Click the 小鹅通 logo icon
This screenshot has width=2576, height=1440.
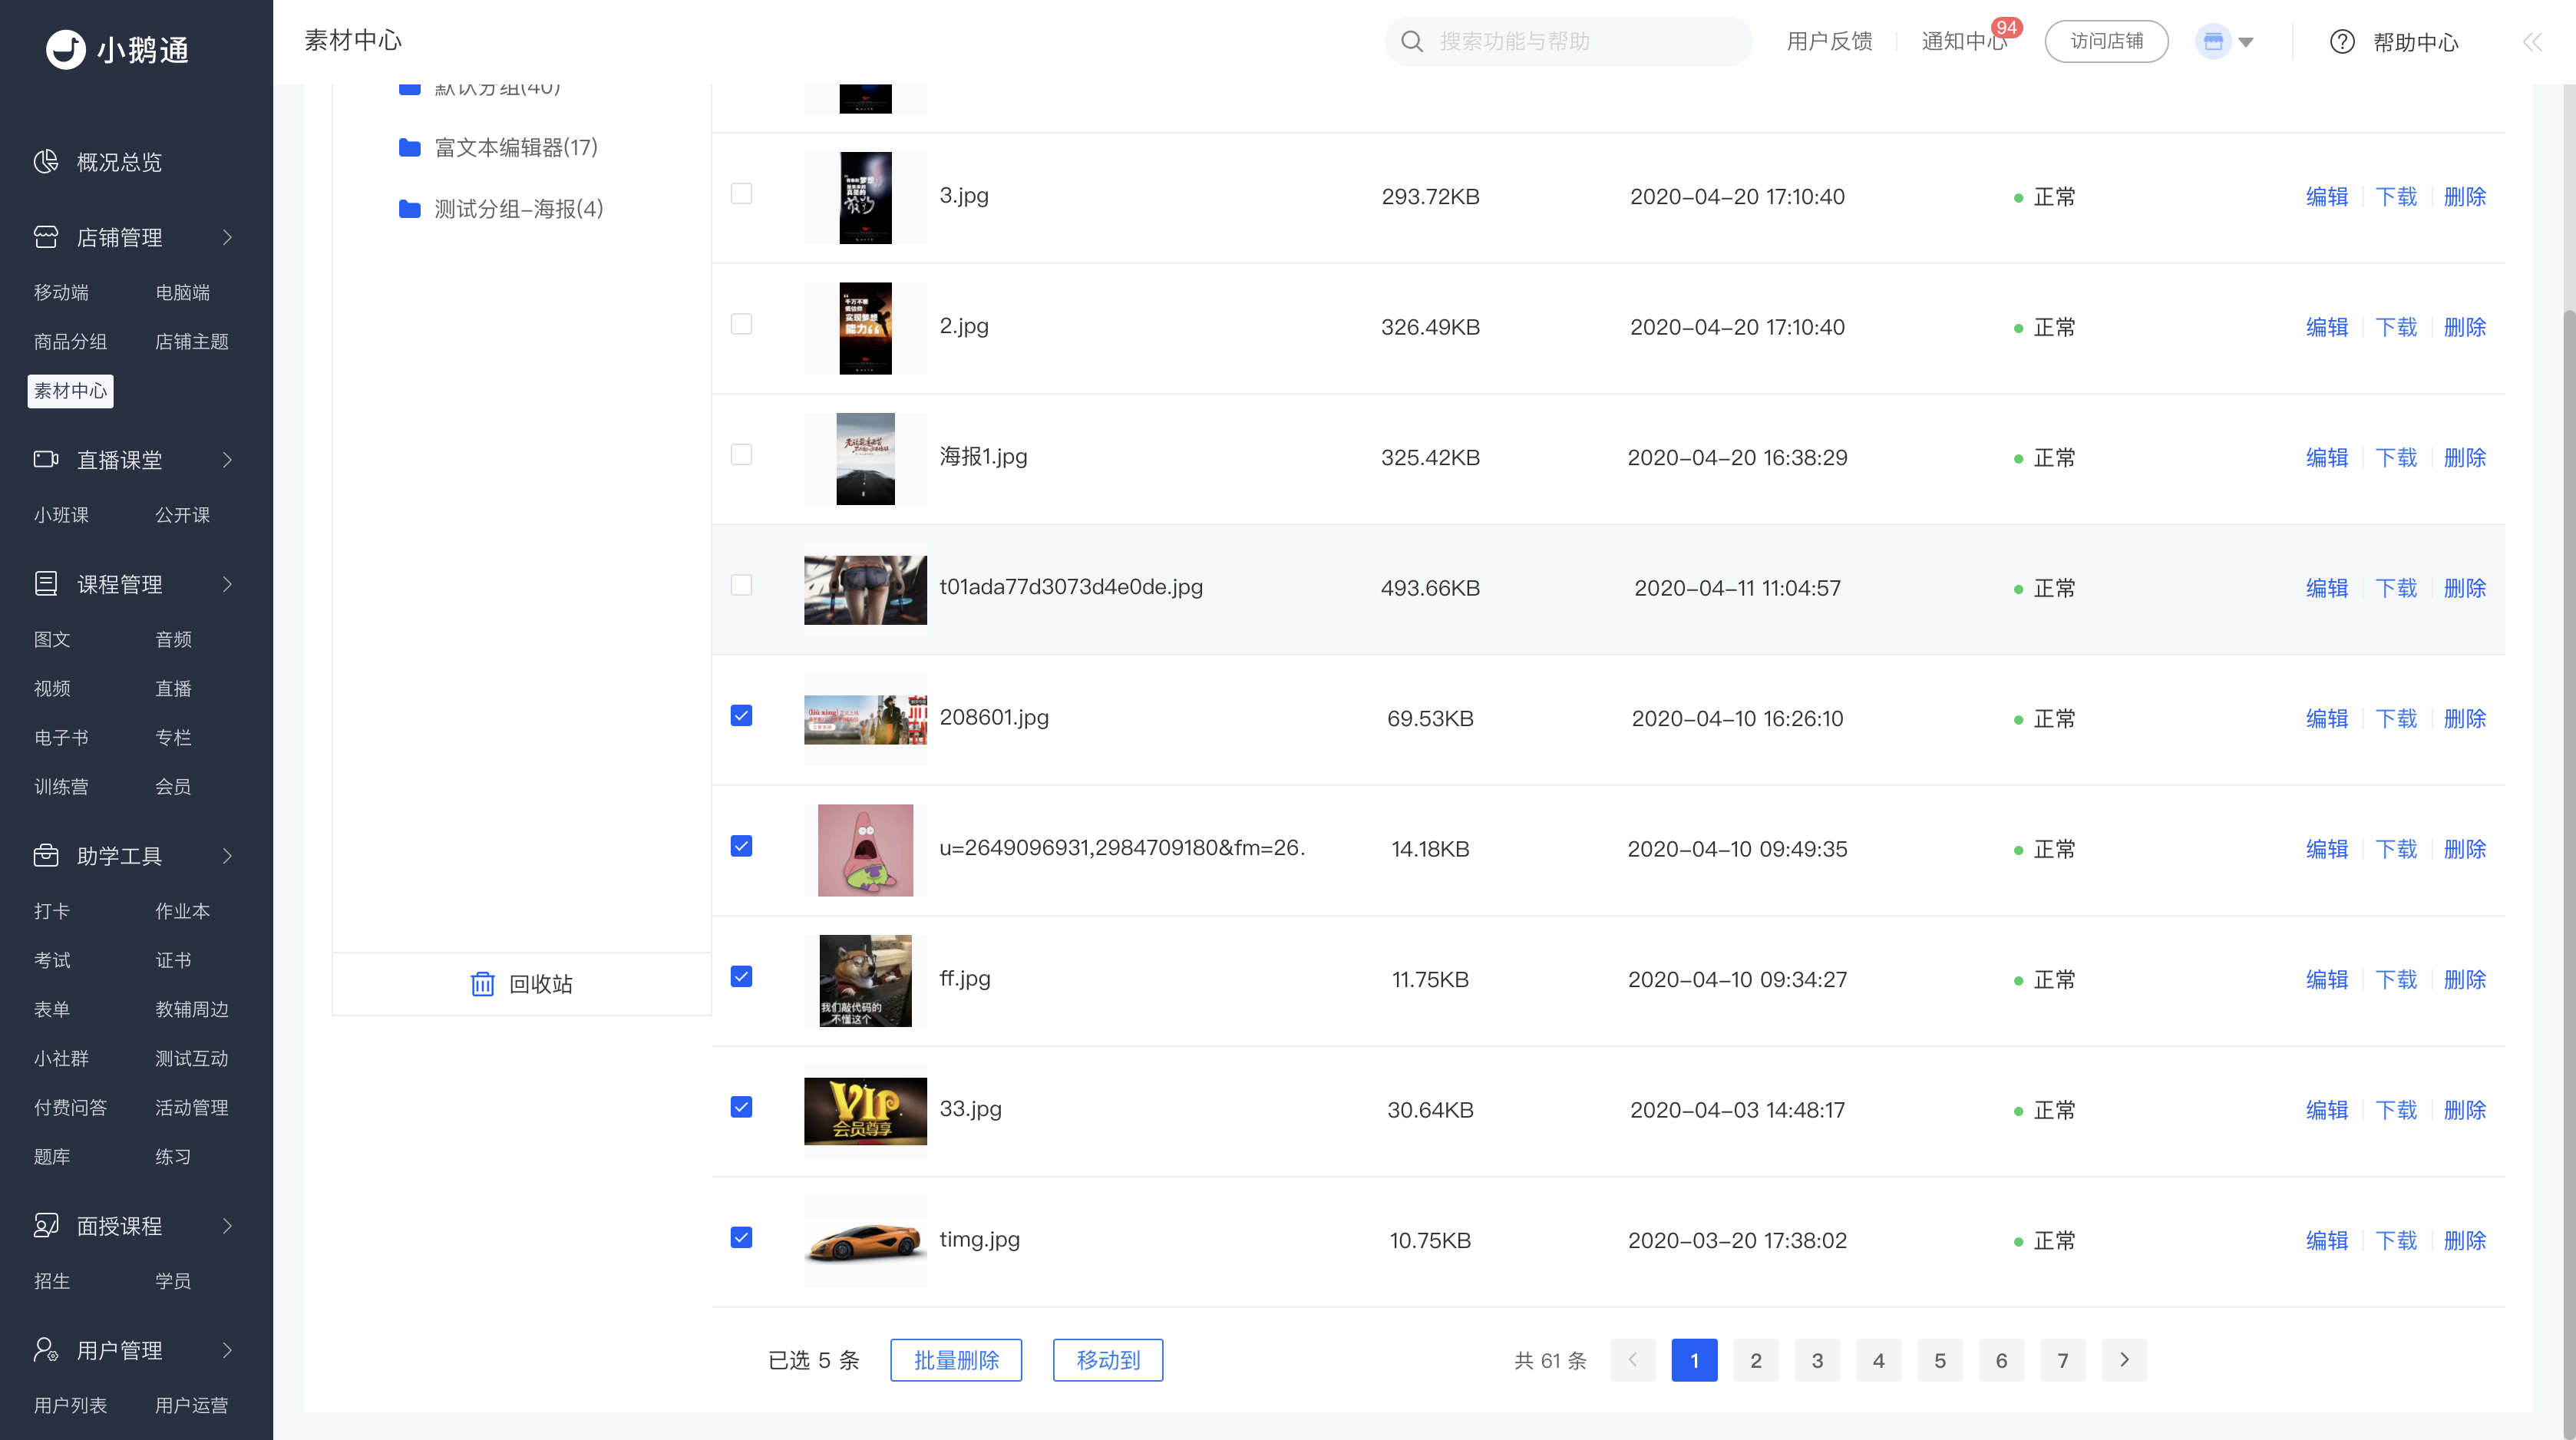point(66,49)
